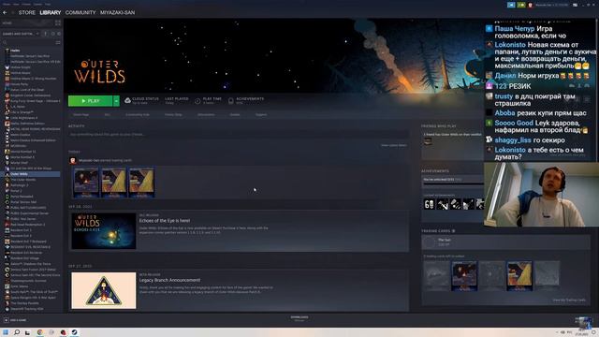Toggle show ready-to-play games filter icon
Screen dimensions: 599x337
coord(58,34)
